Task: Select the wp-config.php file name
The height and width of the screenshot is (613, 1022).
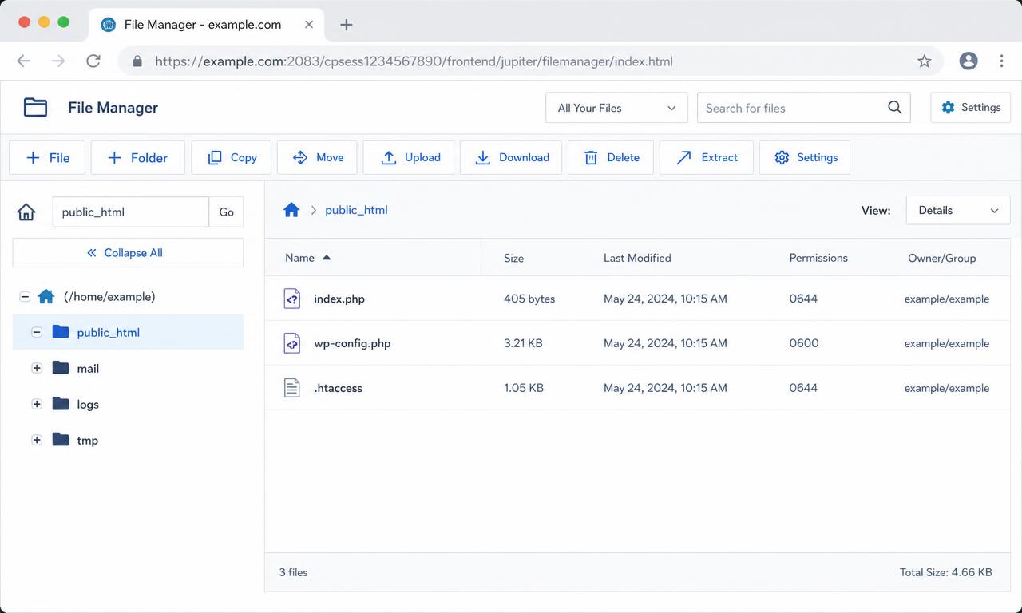Action: 352,343
